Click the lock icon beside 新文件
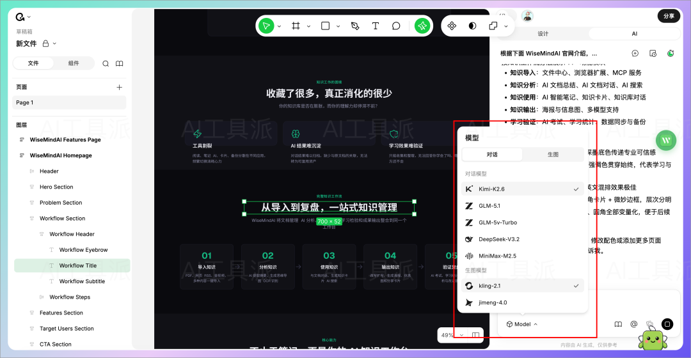 pos(45,43)
